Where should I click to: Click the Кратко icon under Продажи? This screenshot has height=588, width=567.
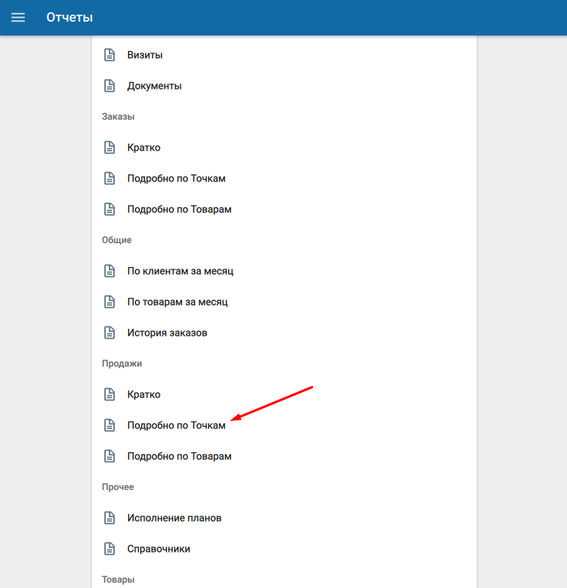click(110, 394)
